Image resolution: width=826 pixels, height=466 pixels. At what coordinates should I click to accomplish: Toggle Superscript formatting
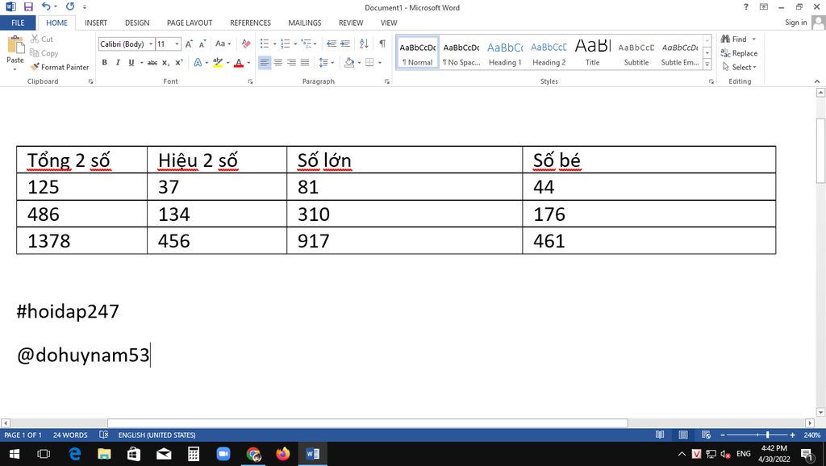(179, 62)
